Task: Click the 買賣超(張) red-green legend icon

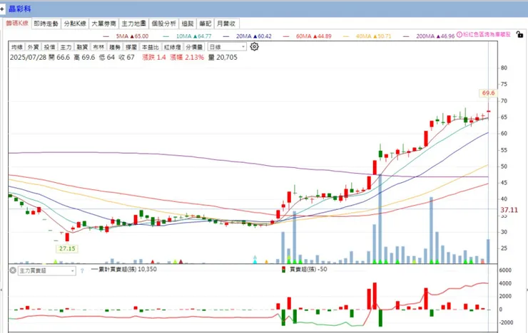Action: (283, 269)
